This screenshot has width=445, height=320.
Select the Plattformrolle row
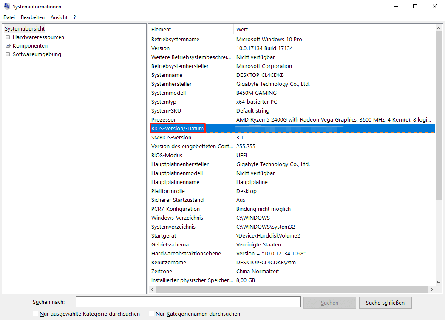[292, 191]
